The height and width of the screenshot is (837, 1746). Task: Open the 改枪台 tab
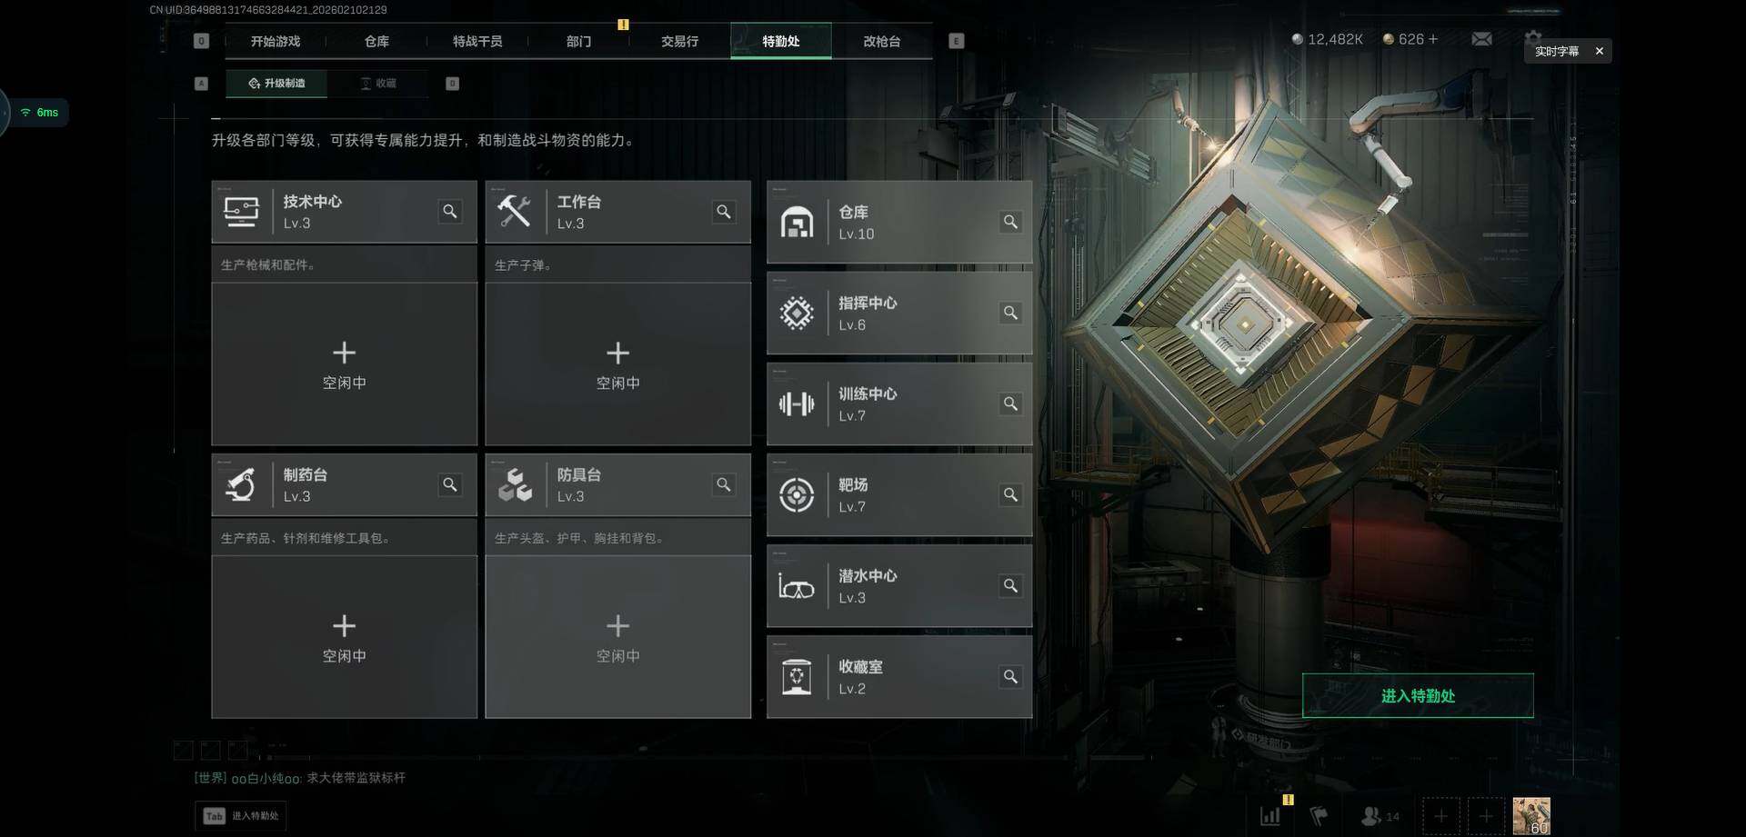click(x=881, y=41)
